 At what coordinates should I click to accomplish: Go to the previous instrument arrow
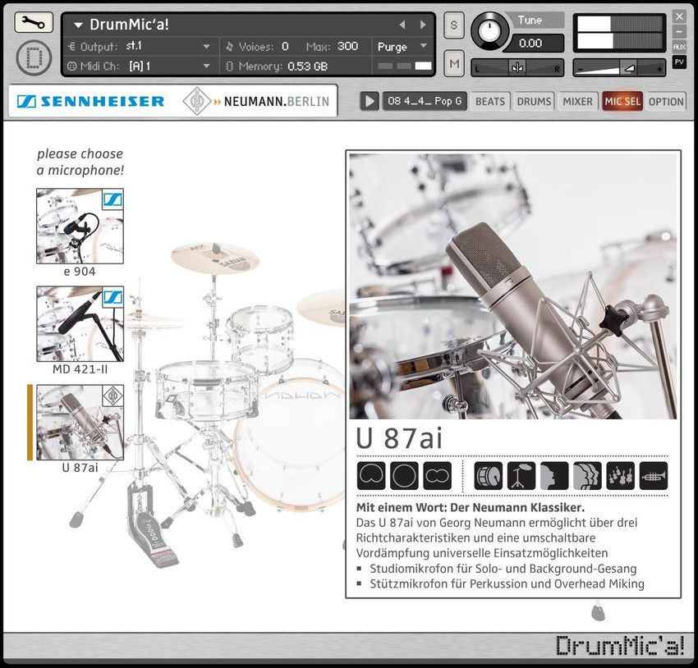point(402,25)
